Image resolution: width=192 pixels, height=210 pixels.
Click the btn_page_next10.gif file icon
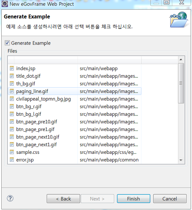click(12, 137)
